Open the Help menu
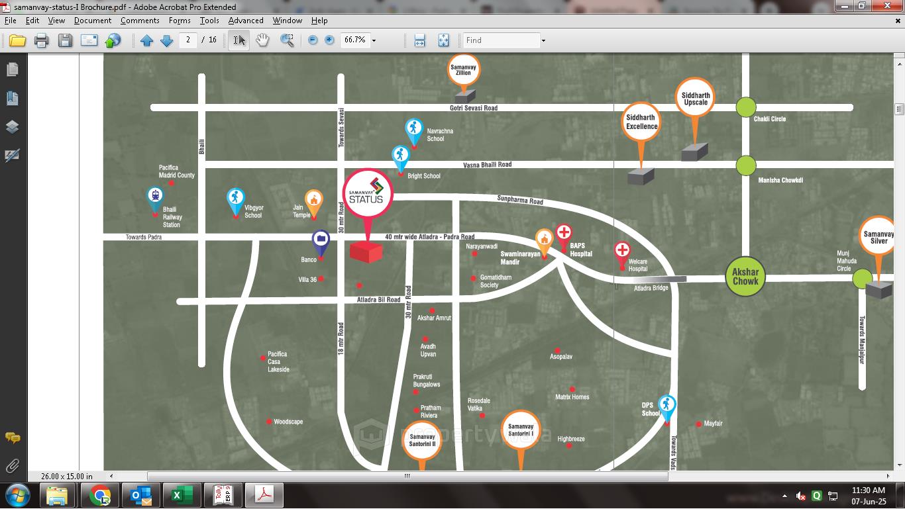The image size is (905, 509). 319,21
